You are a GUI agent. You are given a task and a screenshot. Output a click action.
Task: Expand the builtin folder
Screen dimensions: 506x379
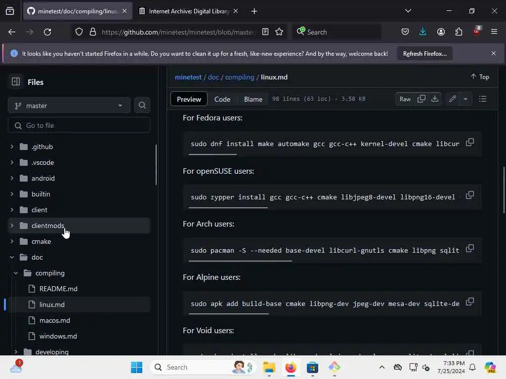tap(12, 194)
